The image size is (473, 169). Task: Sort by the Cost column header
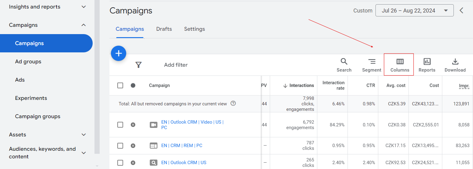(434, 86)
